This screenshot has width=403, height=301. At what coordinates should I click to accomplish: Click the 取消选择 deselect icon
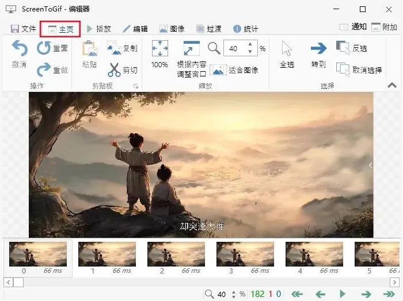pyautogui.click(x=343, y=70)
